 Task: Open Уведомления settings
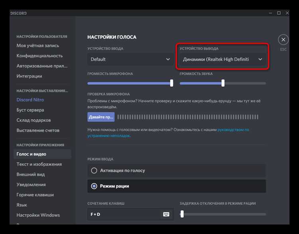[x=31, y=185]
